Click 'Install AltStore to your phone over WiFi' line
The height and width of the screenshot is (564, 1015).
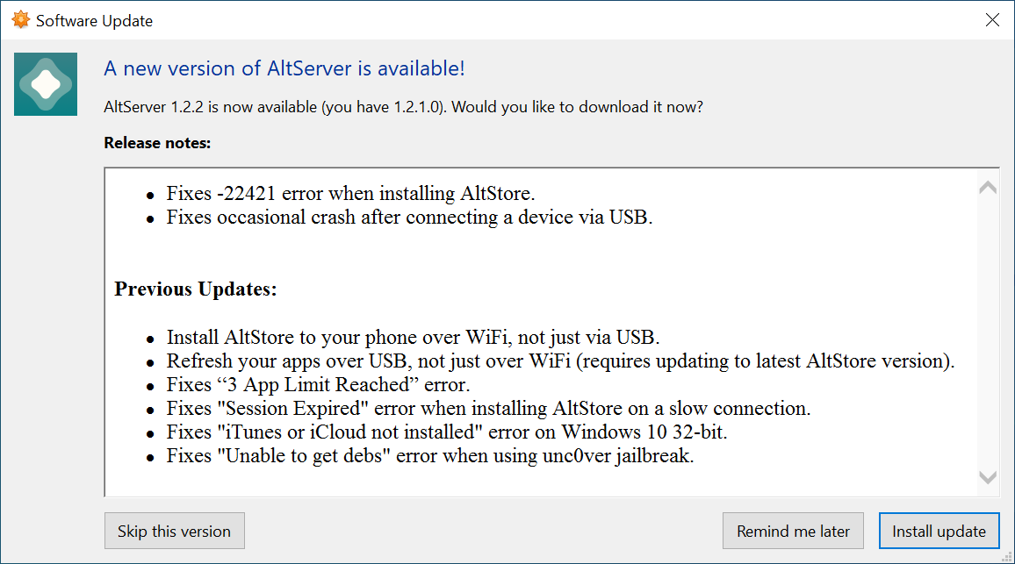pyautogui.click(x=413, y=338)
